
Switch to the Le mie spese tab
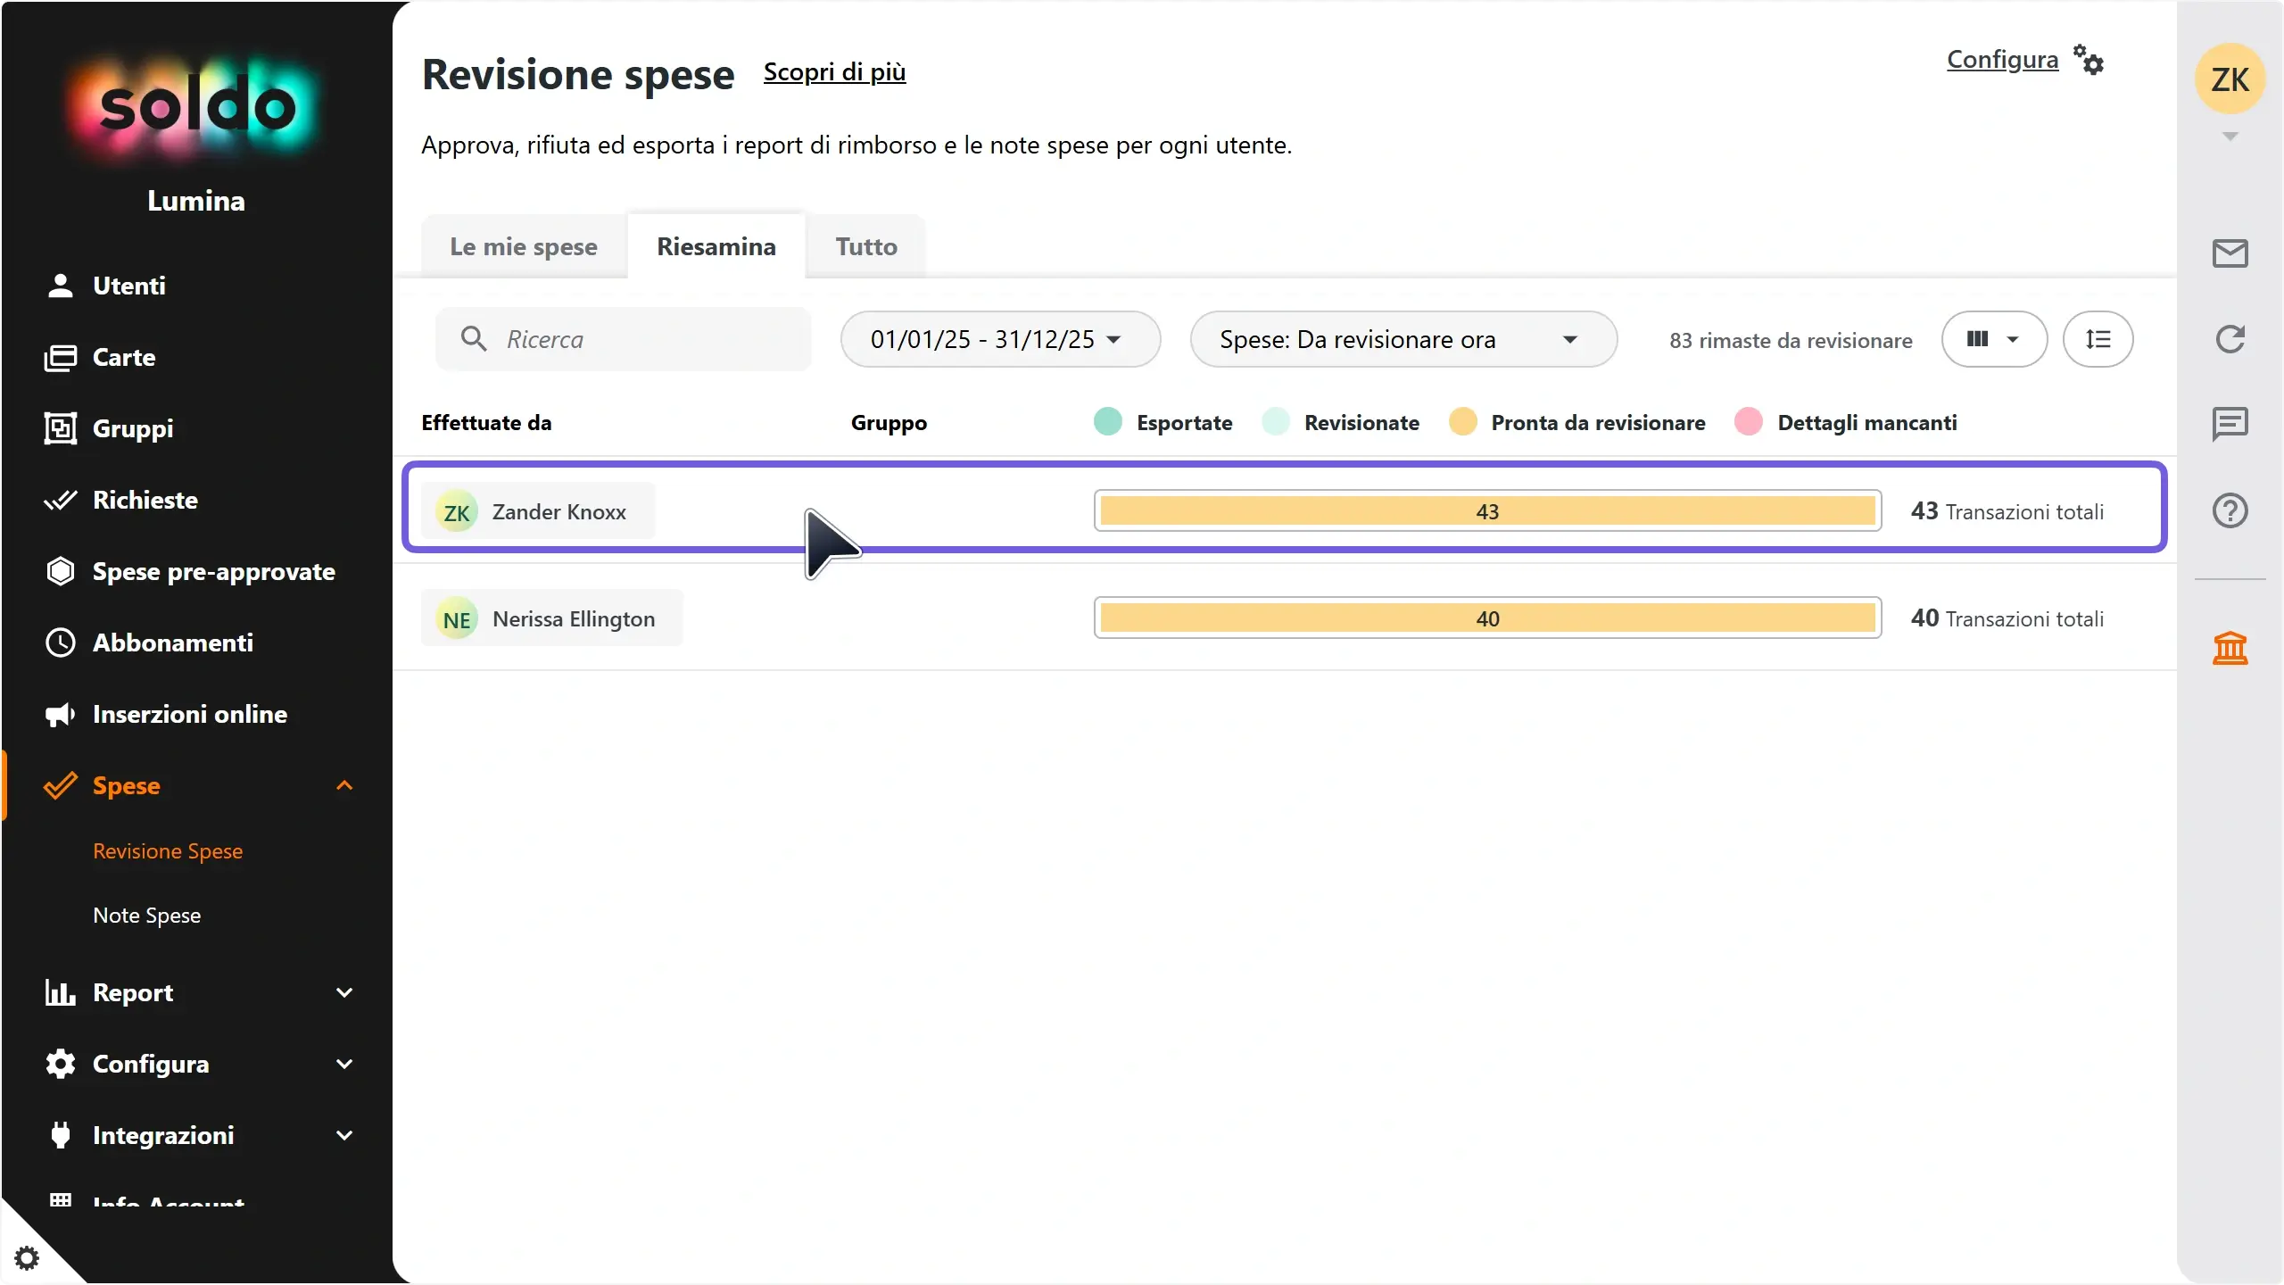pos(524,246)
